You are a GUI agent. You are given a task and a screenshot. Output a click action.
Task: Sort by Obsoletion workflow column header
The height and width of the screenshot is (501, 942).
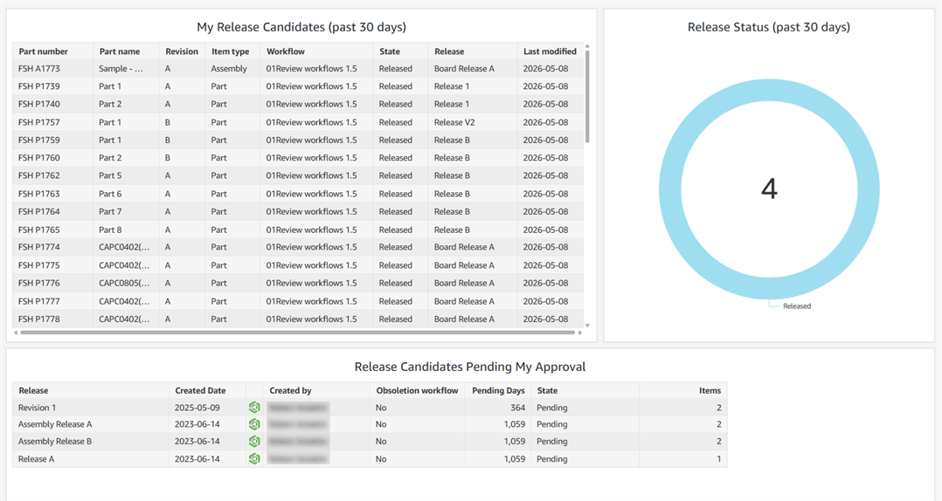[x=417, y=391]
